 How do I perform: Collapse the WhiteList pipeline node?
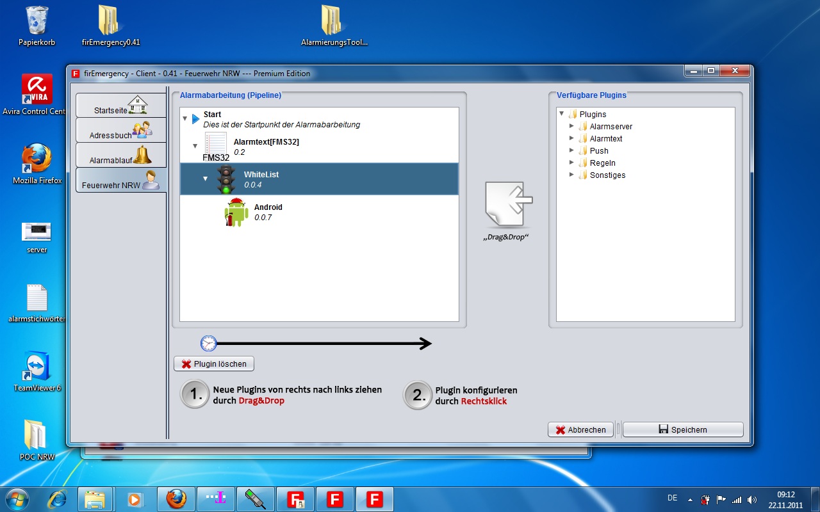pos(206,179)
